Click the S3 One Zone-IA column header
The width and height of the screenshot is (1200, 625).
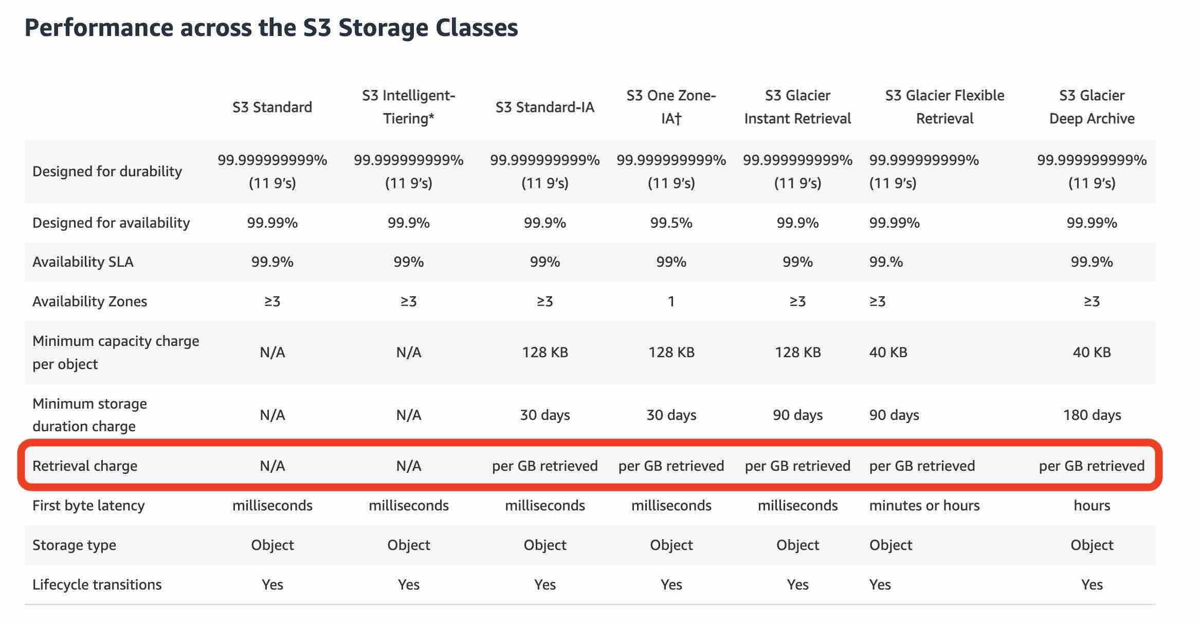[671, 107]
